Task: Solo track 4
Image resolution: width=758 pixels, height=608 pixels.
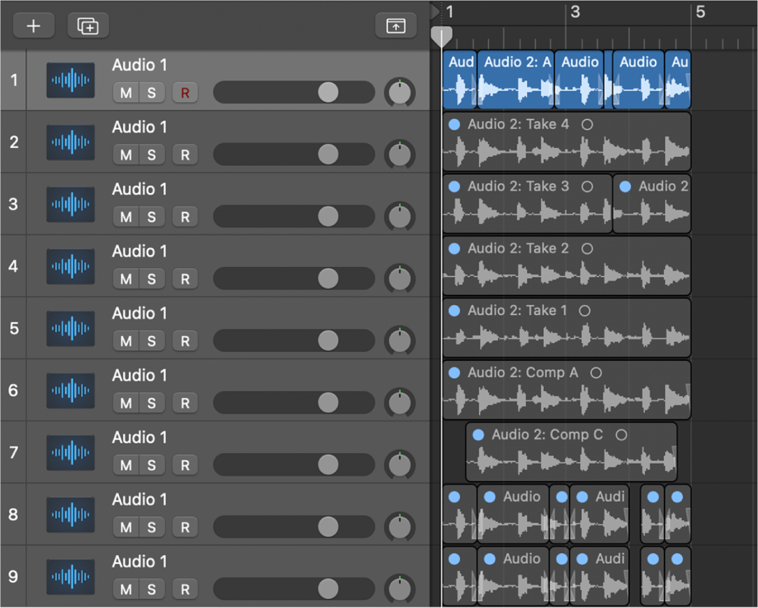Action: [152, 279]
